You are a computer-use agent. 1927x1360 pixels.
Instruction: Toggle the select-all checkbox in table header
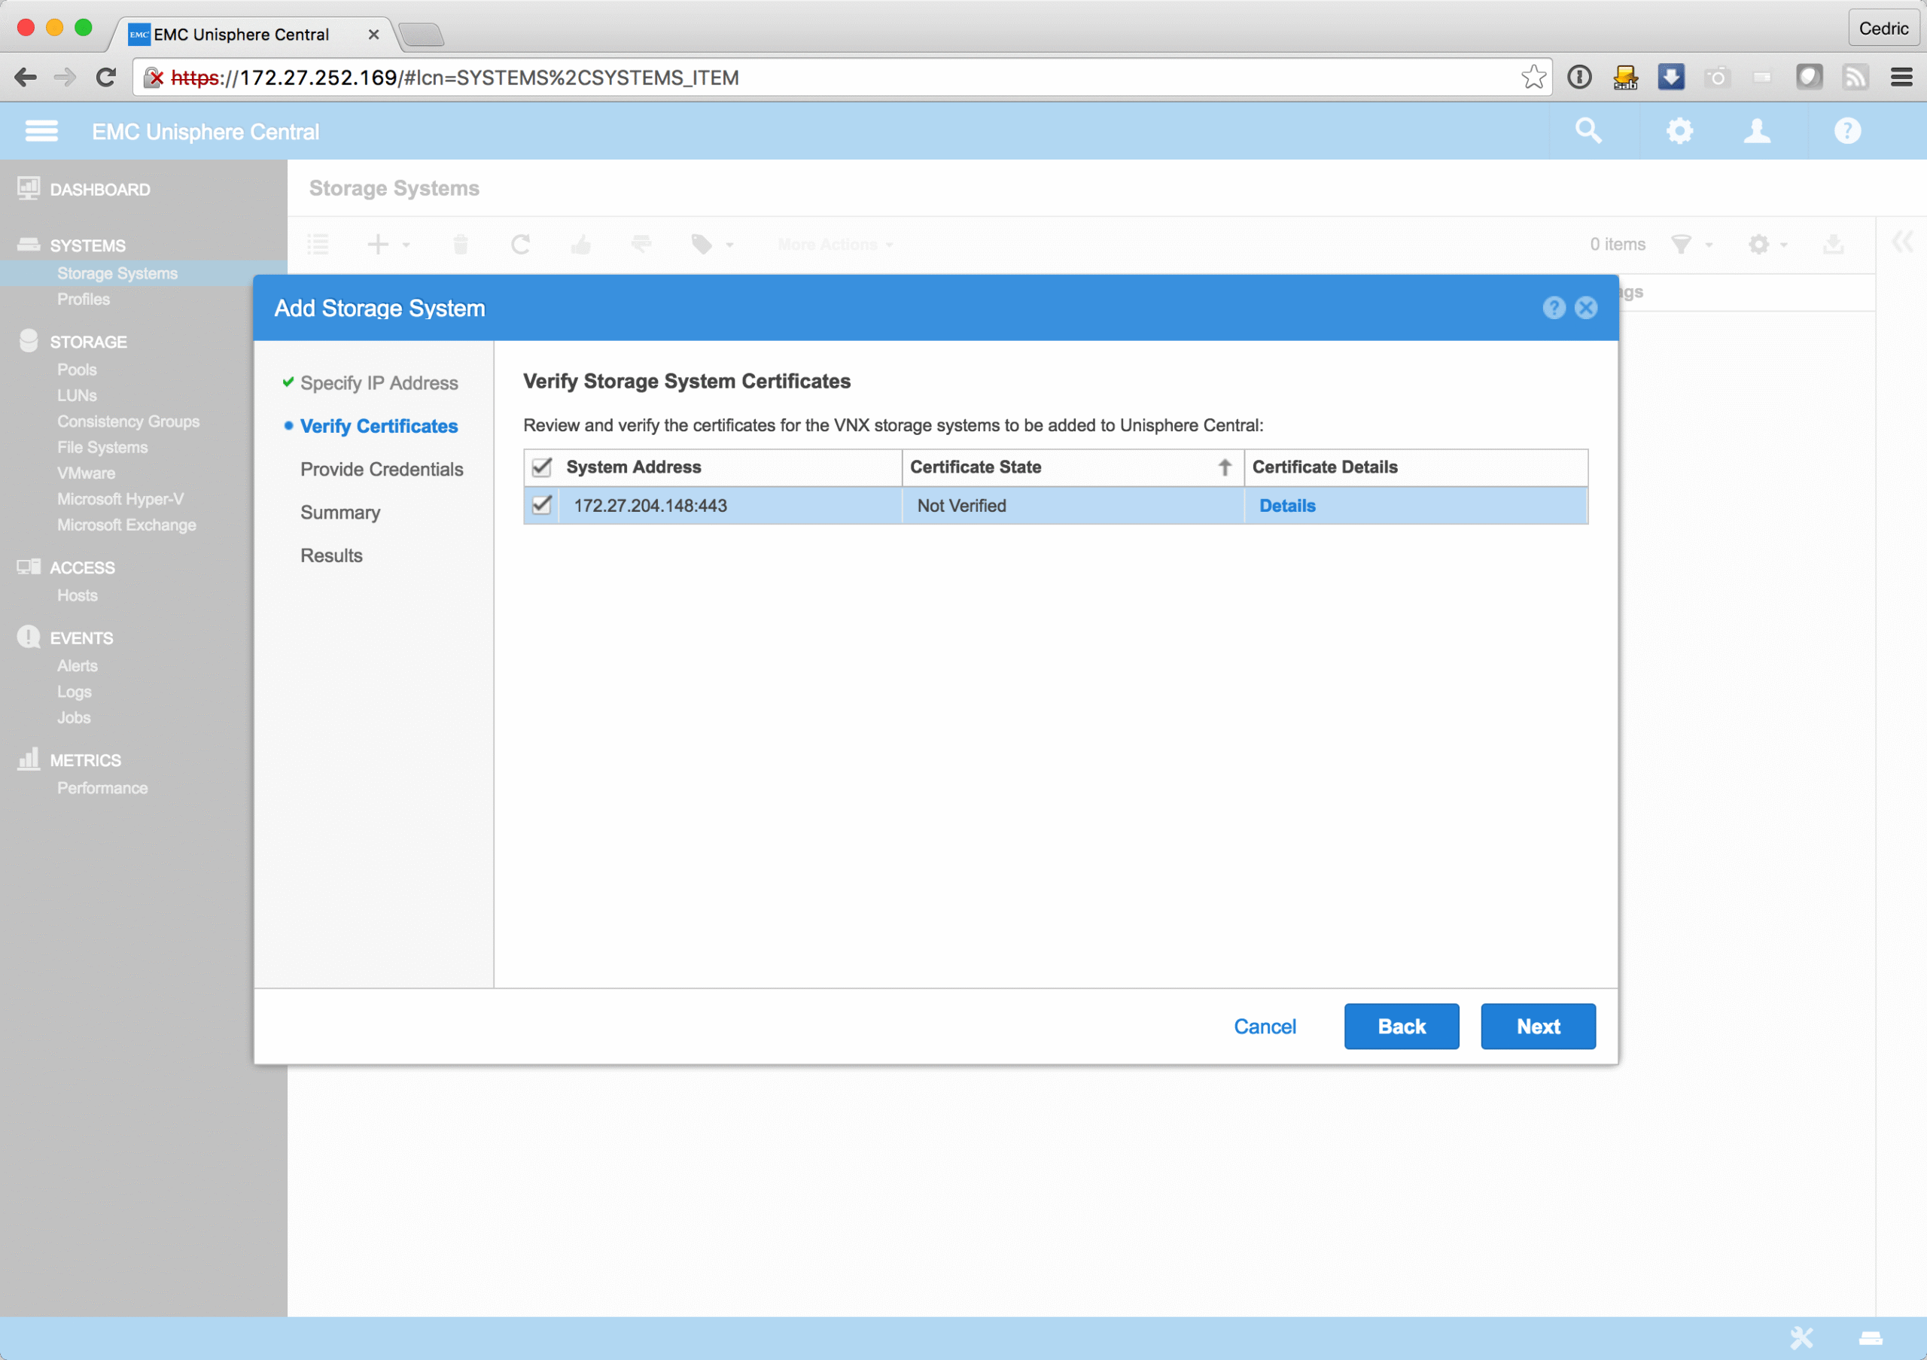542,467
